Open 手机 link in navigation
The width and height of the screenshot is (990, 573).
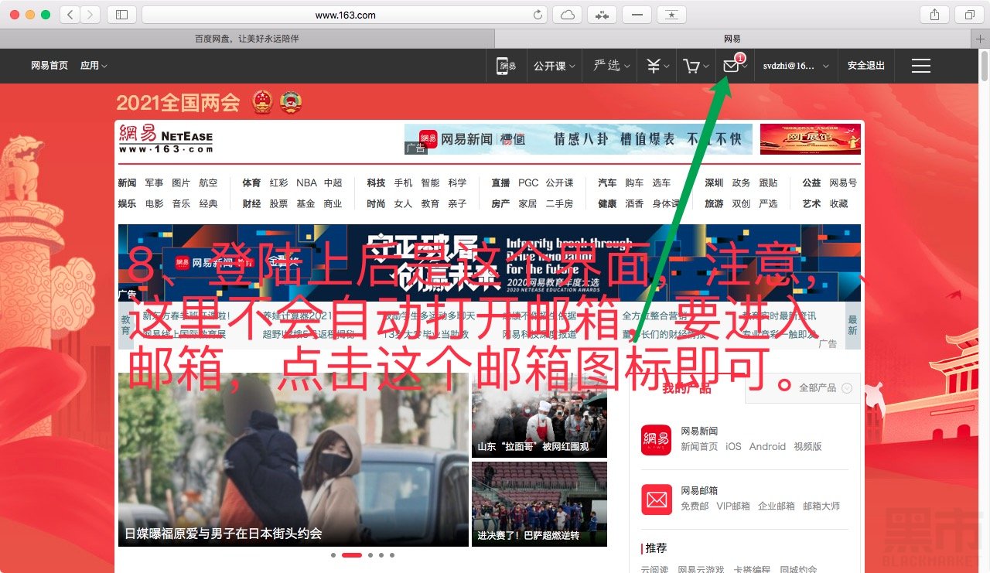pyautogui.click(x=403, y=183)
